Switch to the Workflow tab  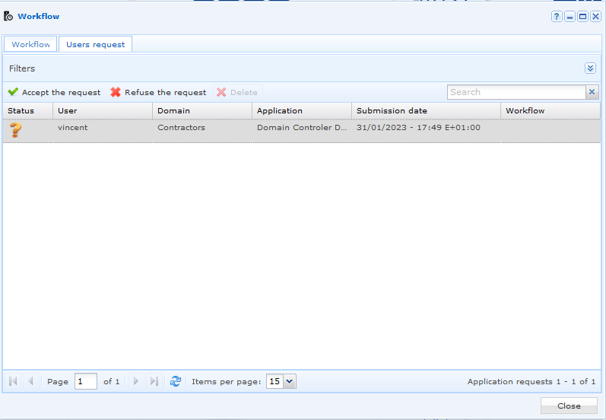(x=30, y=44)
